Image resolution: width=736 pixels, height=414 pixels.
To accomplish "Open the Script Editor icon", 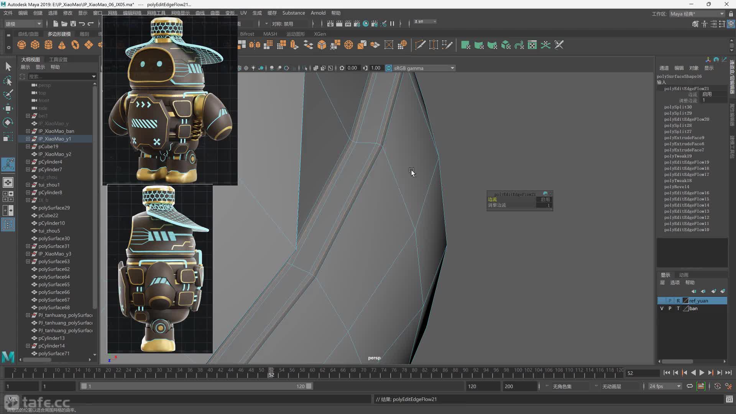I will [x=729, y=399].
